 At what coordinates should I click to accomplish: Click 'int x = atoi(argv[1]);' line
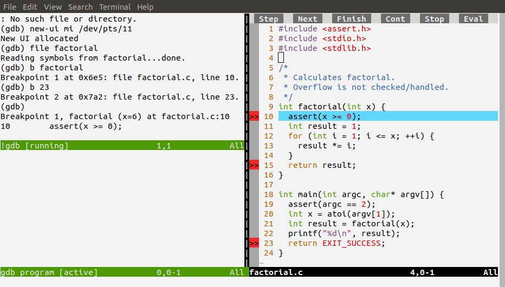pos(341,214)
